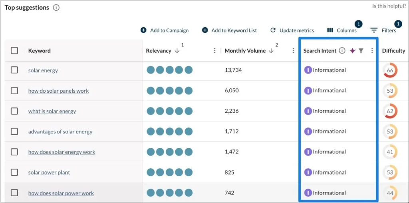Select the solar power plant row checkbox

(x=14, y=172)
